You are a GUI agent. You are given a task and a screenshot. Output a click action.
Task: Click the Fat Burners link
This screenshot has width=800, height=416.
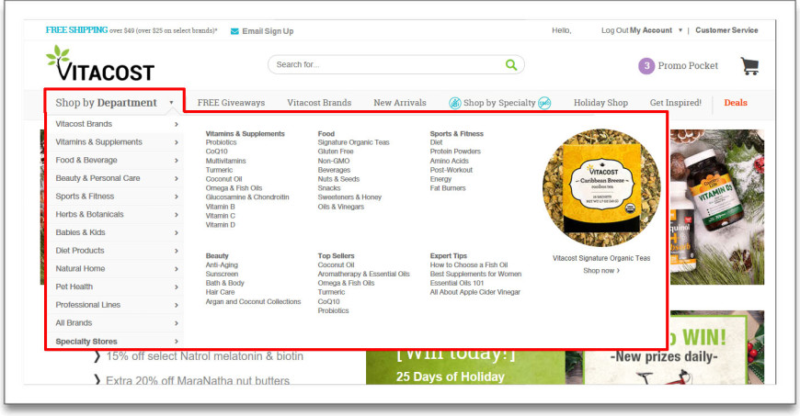(448, 188)
